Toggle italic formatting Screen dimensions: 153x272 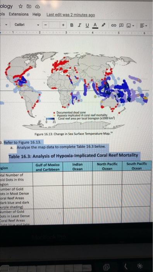coord(79,25)
